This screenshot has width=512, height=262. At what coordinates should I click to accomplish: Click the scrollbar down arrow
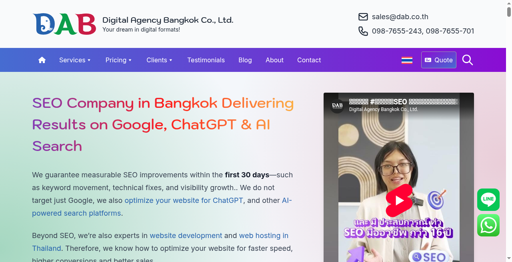[509, 259]
